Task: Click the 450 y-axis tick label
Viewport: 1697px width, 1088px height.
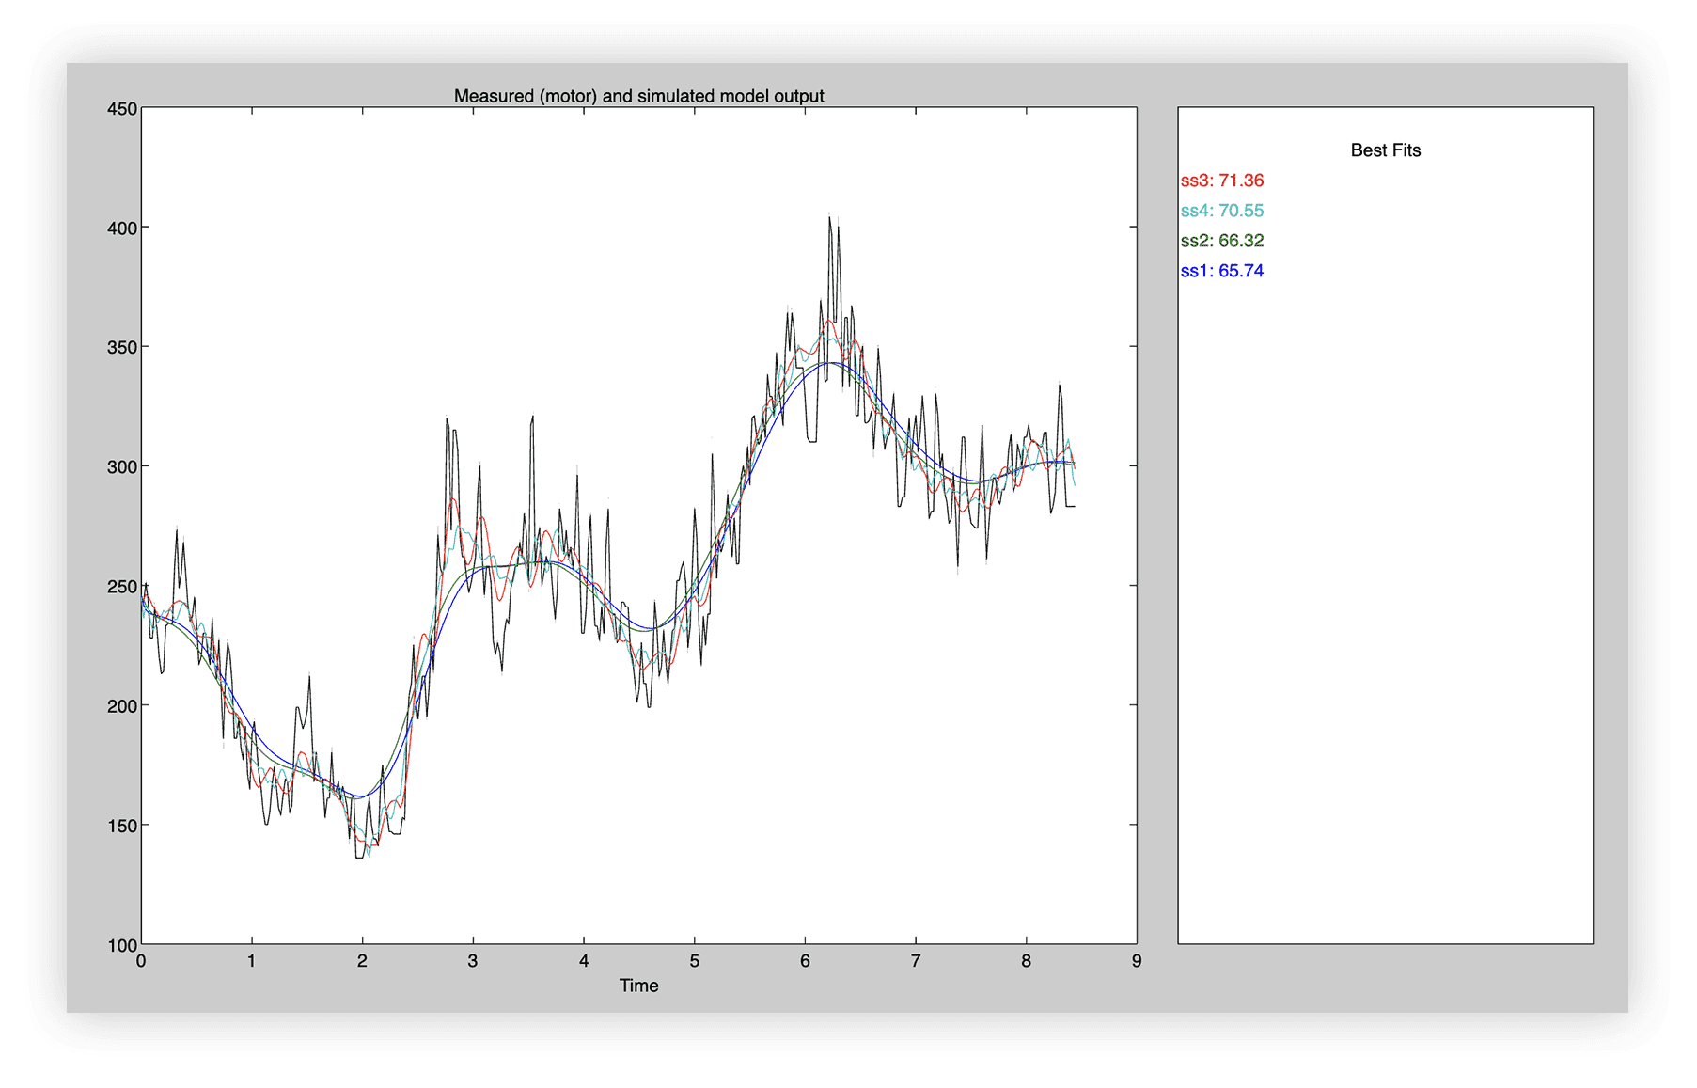Action: (122, 109)
